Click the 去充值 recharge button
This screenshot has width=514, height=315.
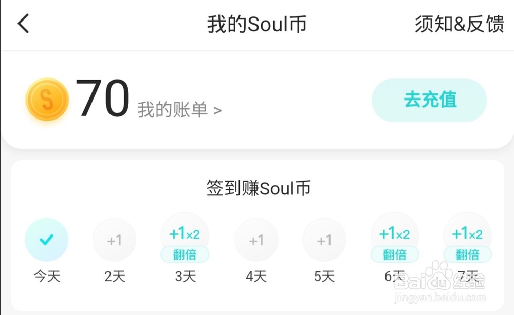tap(429, 100)
